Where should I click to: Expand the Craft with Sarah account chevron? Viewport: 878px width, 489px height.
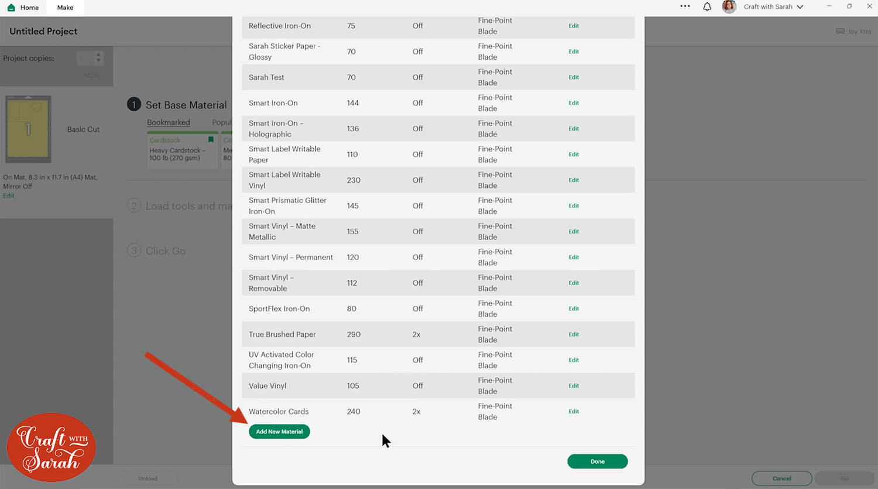[x=800, y=7]
